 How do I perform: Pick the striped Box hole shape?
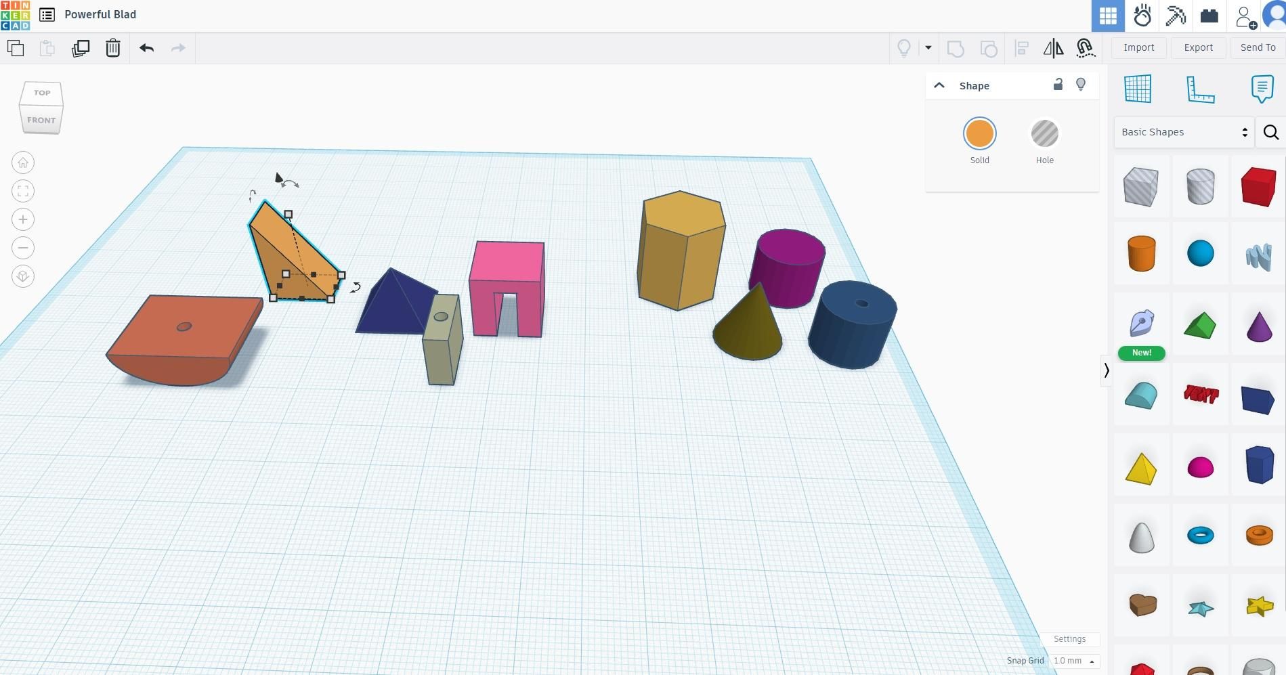coord(1141,186)
